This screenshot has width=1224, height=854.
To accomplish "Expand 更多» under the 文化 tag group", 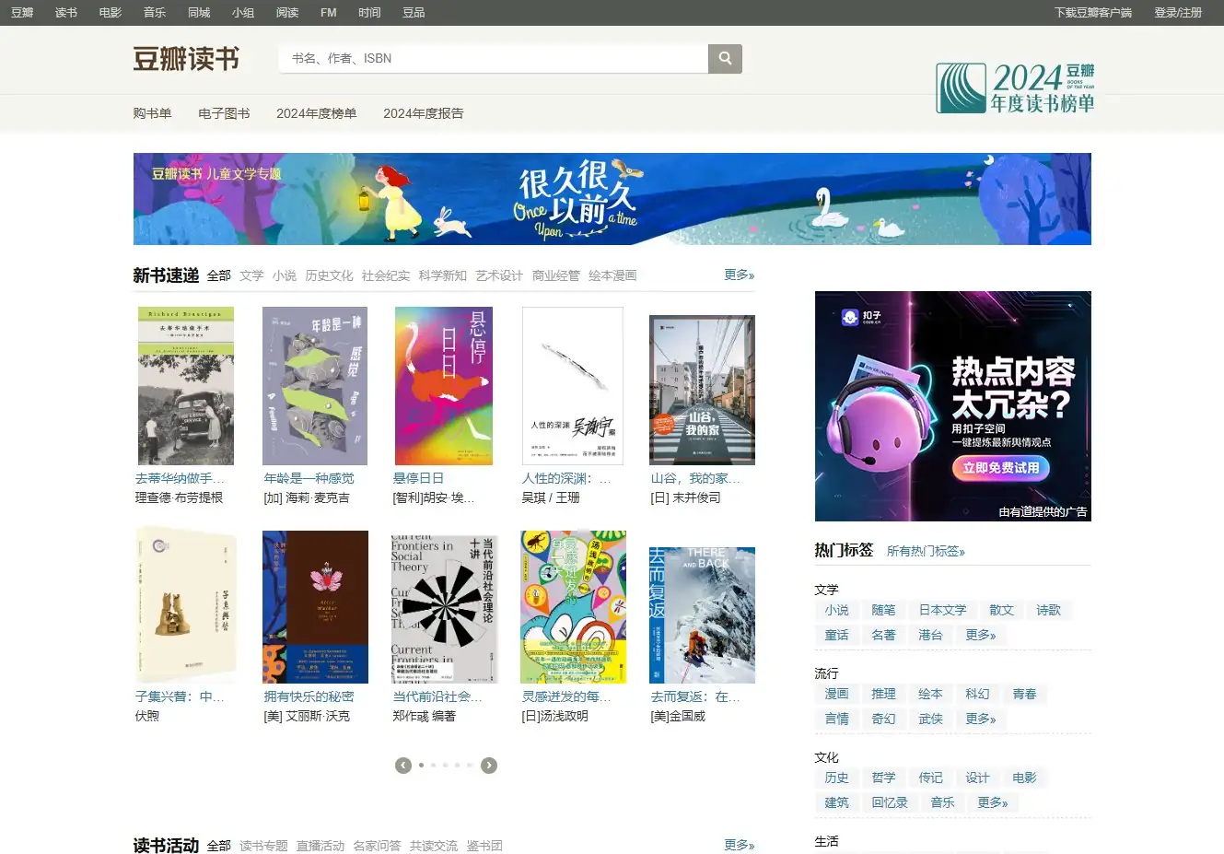I will click(994, 802).
